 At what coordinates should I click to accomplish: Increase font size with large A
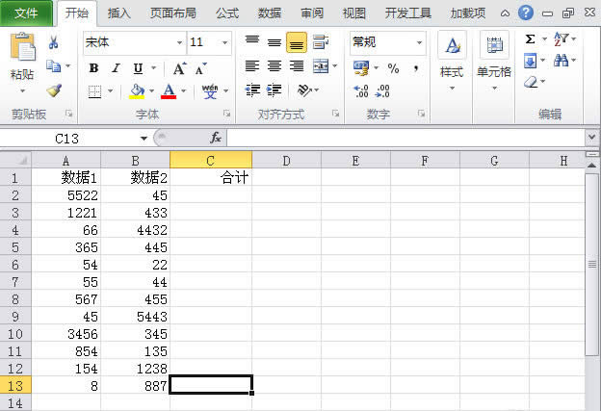pos(179,68)
